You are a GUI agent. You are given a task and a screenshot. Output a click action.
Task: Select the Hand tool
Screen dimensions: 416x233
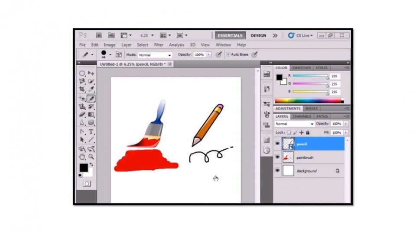(82, 157)
